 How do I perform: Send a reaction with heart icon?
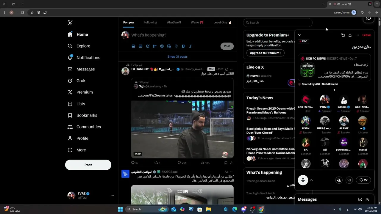point(349,180)
